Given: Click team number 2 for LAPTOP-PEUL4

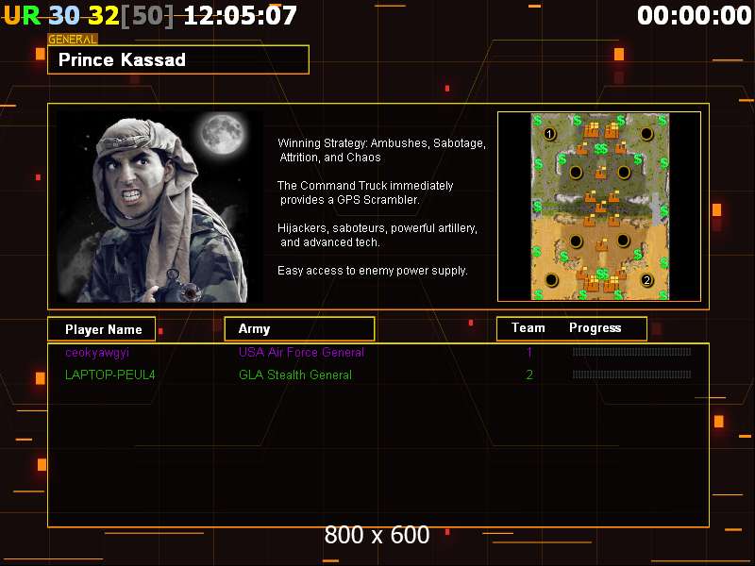Looking at the screenshot, I should point(529,375).
